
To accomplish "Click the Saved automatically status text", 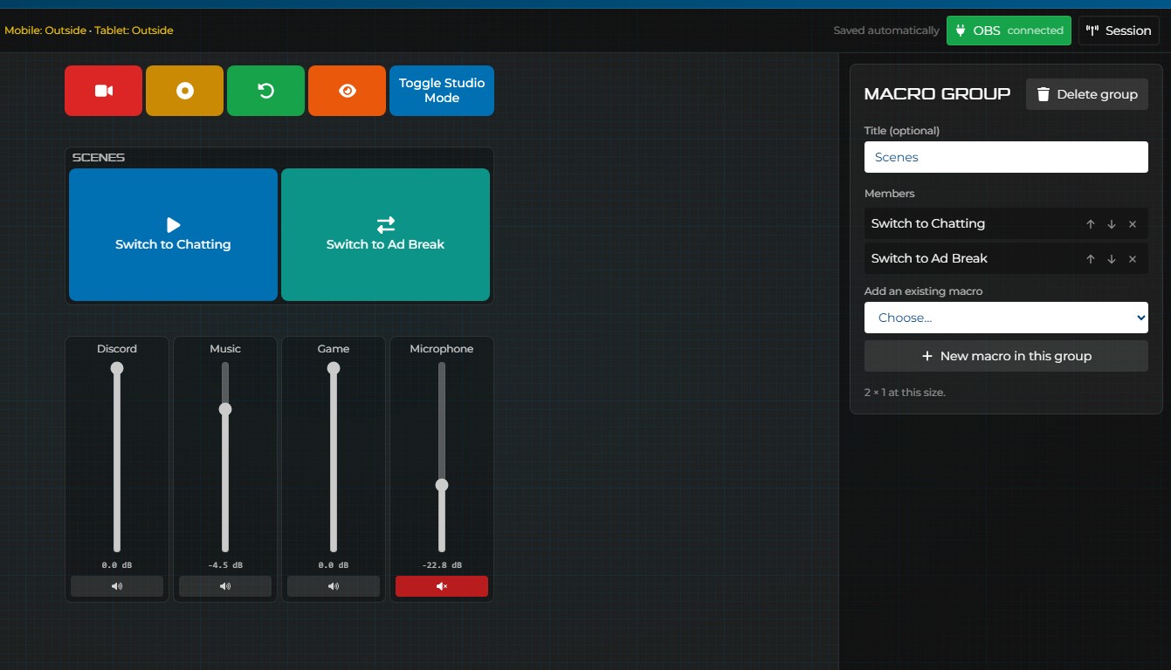I will tap(886, 31).
